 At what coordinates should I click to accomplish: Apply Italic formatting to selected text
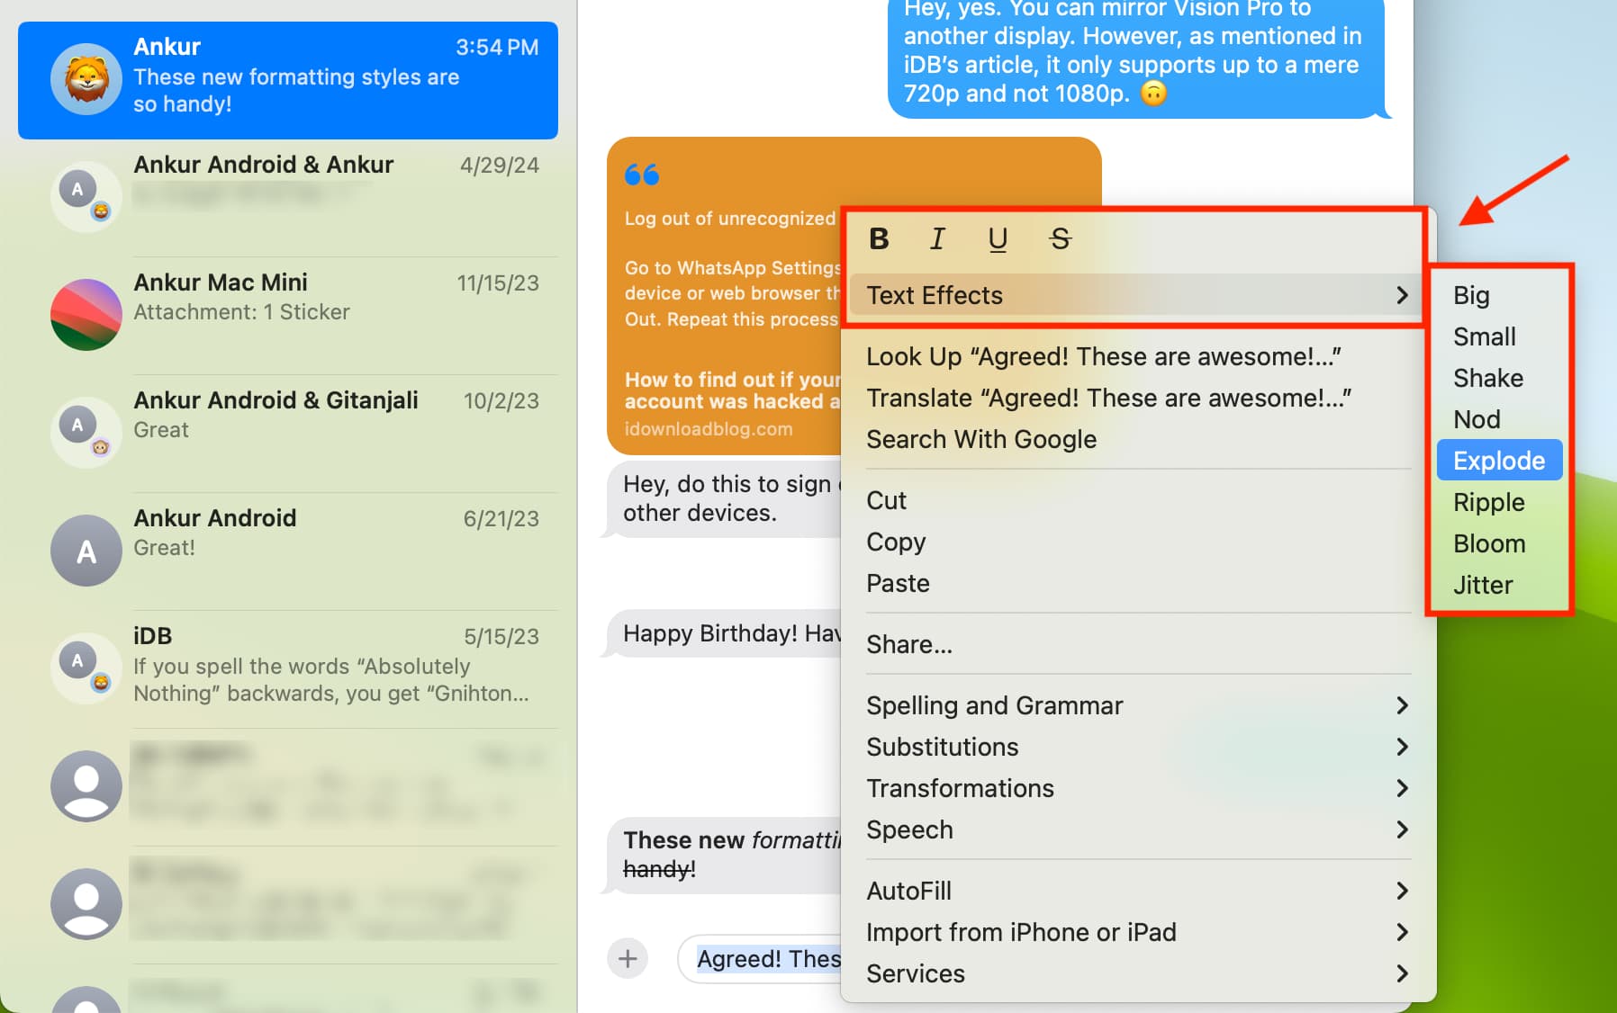point(937,238)
